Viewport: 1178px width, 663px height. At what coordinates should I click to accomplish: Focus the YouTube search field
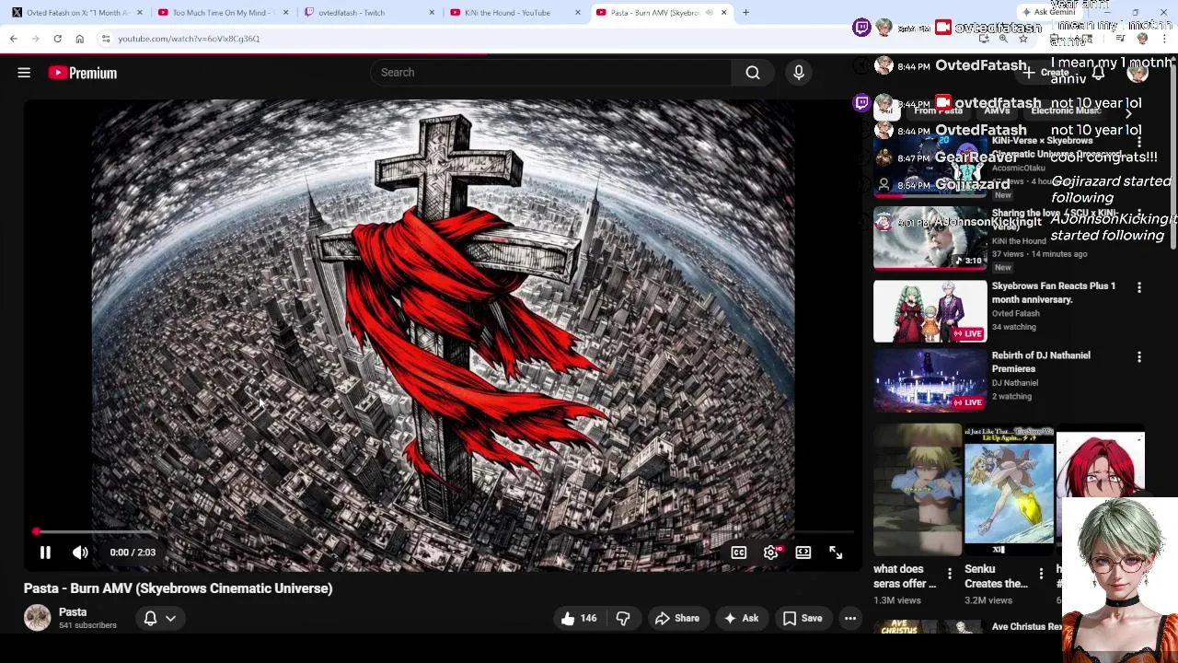[550, 73]
